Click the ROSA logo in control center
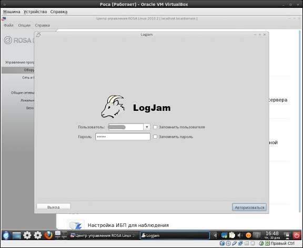 coord(19,40)
